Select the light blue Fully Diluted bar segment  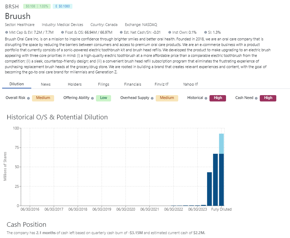click(221, 144)
